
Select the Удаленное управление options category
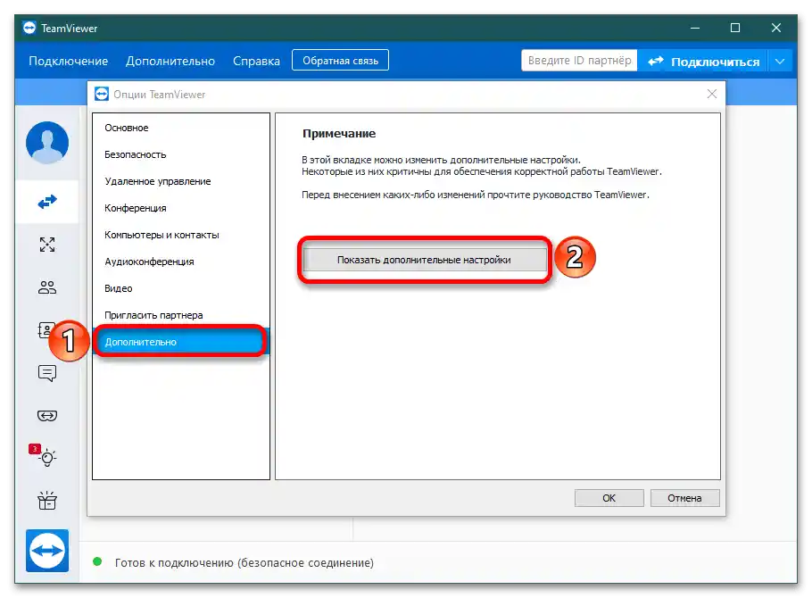[x=181, y=181]
